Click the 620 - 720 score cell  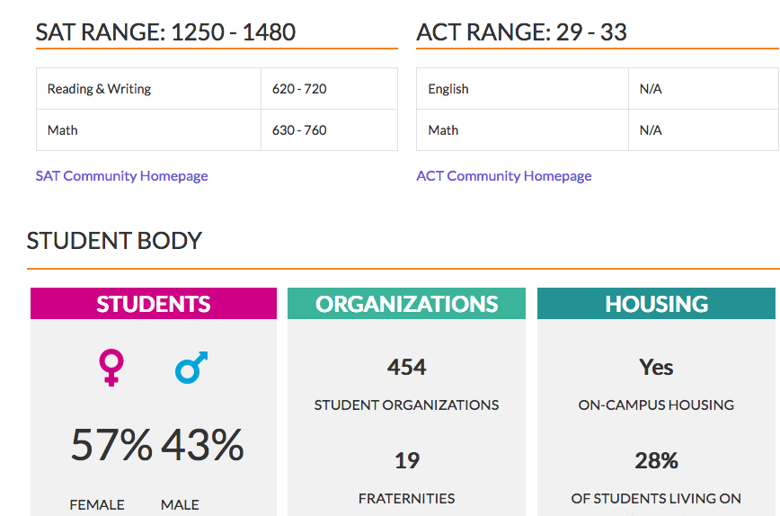coord(299,89)
